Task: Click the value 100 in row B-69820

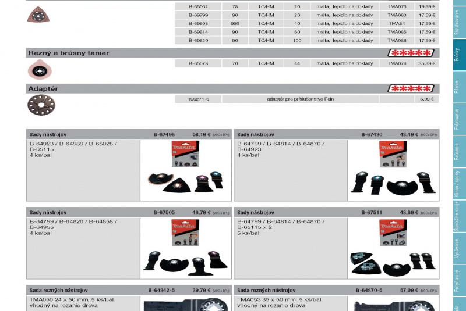Action: [x=297, y=40]
